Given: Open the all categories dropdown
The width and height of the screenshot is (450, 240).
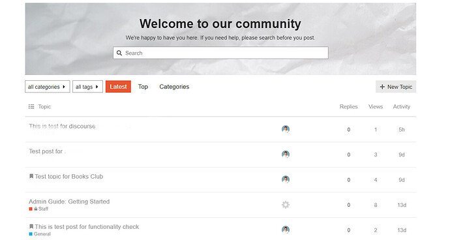Looking at the screenshot, I should click(48, 86).
